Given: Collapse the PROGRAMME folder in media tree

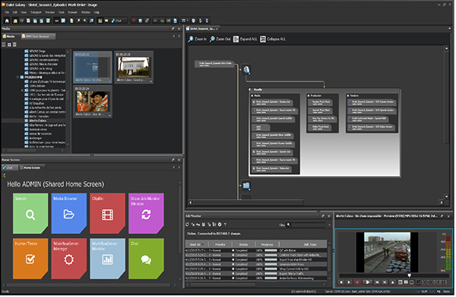Looking at the screenshot, I should tap(17, 77).
